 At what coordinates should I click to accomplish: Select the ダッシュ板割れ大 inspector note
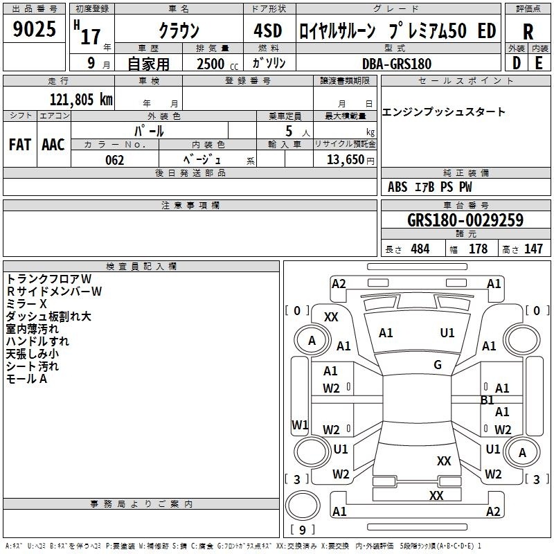[x=48, y=316]
